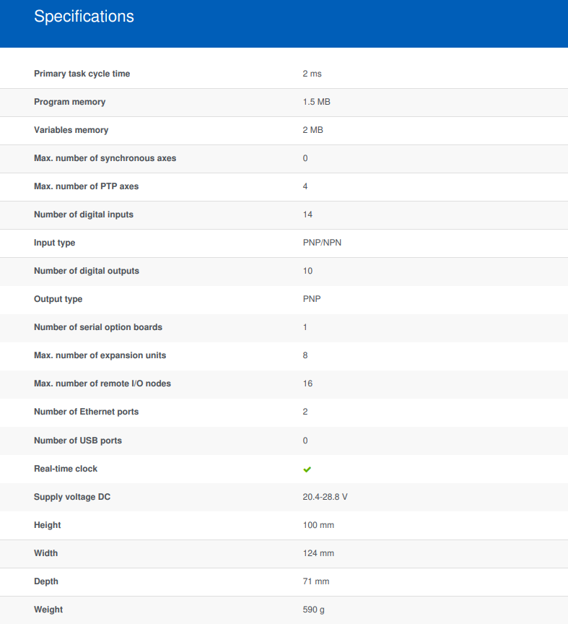Select 'Depth' label
The height and width of the screenshot is (624, 568).
(45, 582)
